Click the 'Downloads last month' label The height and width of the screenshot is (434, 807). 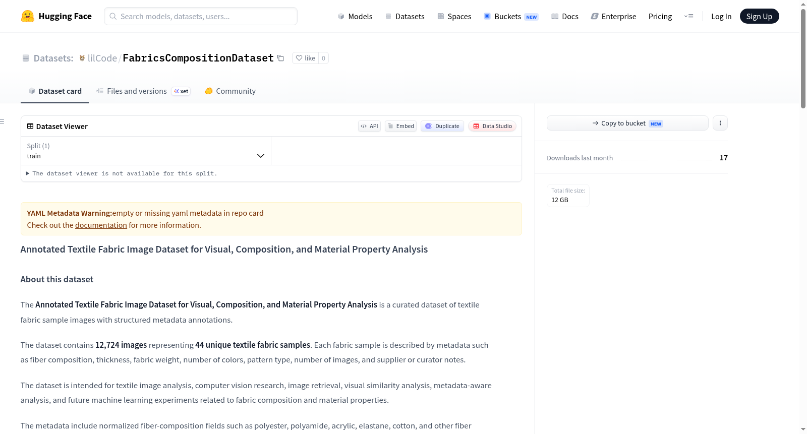pyautogui.click(x=580, y=158)
